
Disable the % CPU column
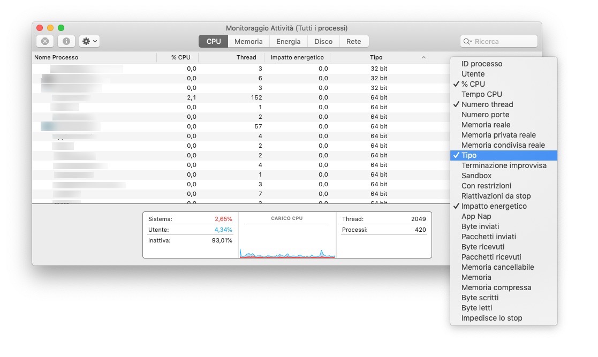click(x=473, y=84)
